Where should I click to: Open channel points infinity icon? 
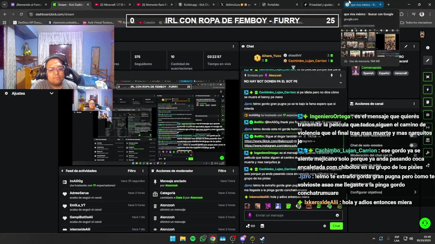pyautogui.click(x=250, y=226)
